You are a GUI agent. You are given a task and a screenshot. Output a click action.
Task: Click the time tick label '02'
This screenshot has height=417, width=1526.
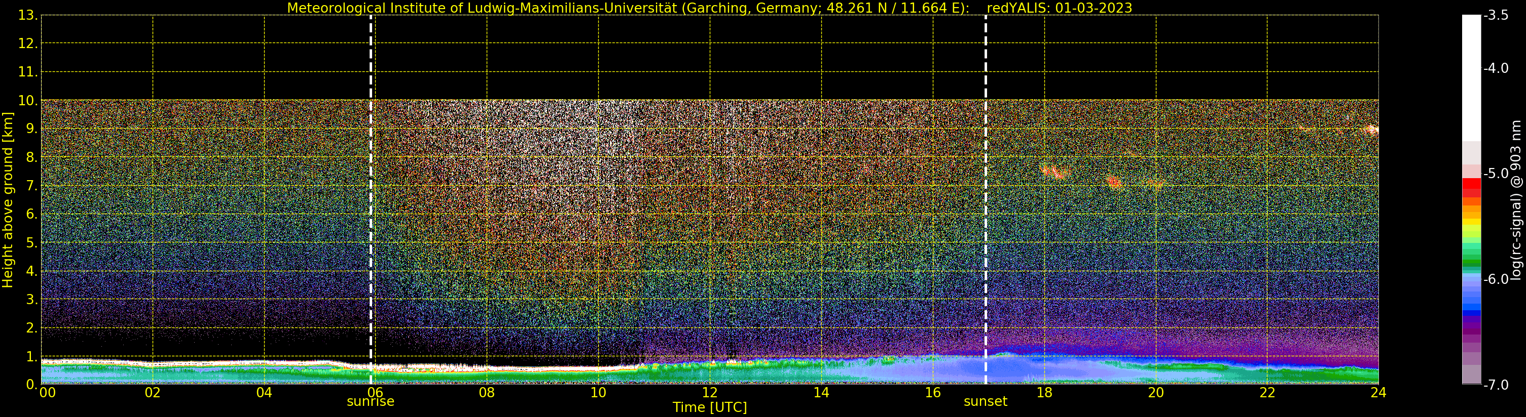click(x=152, y=393)
